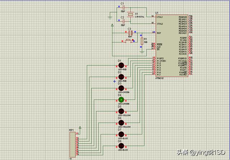Select the X1 crystal symbol

(x=130, y=14)
